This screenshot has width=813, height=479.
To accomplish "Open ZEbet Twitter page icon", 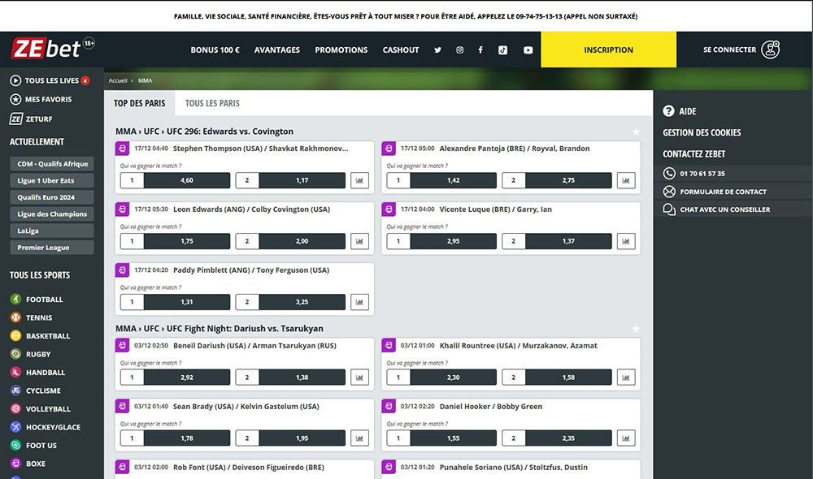I will coord(438,50).
